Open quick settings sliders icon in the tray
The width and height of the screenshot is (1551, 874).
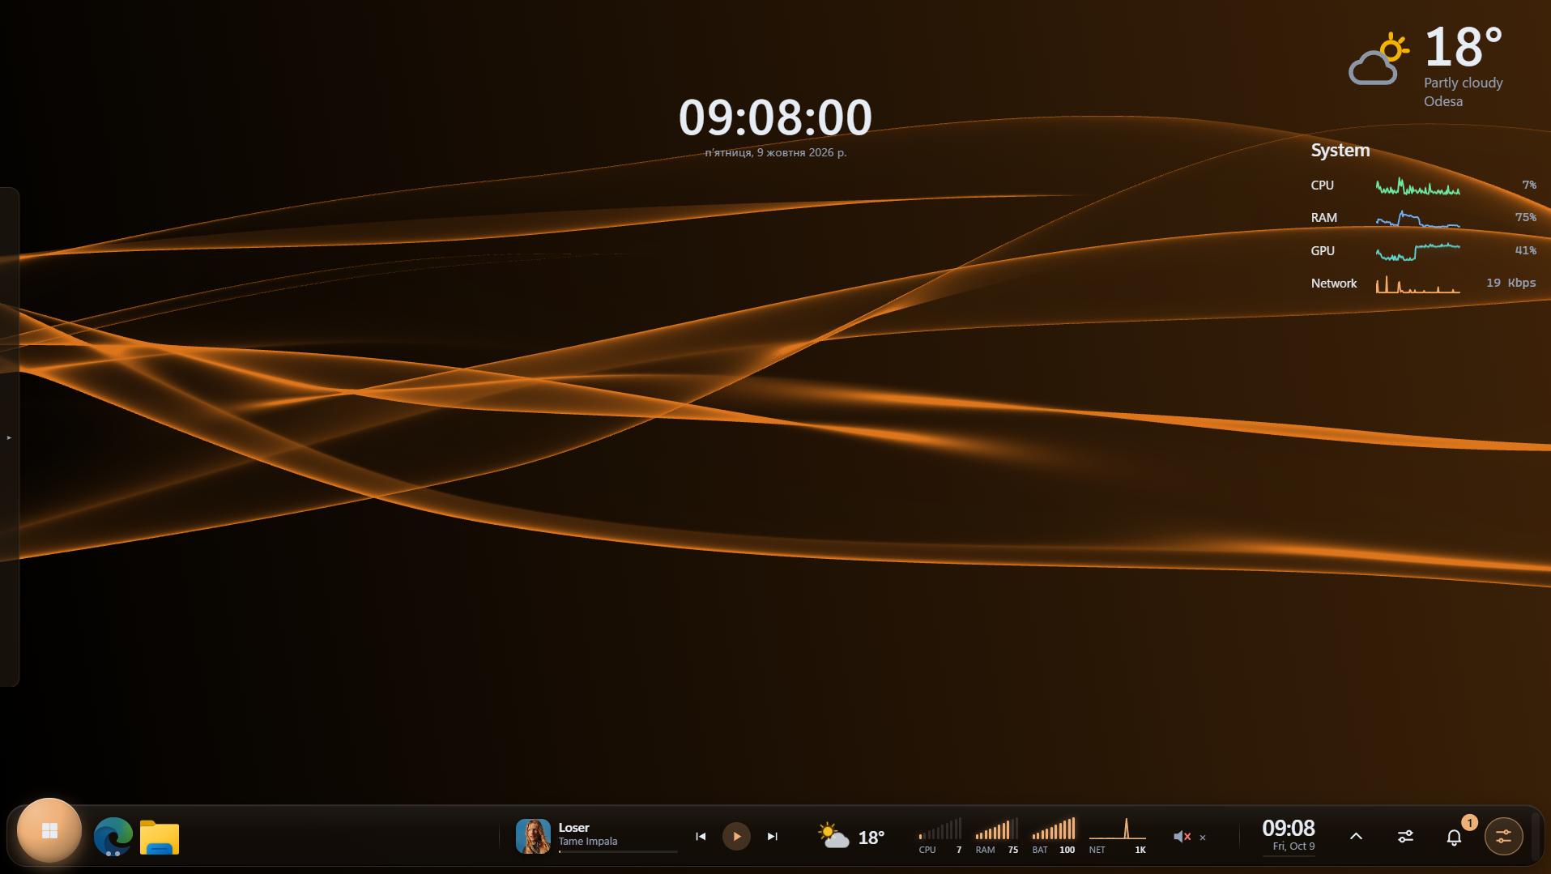point(1405,836)
